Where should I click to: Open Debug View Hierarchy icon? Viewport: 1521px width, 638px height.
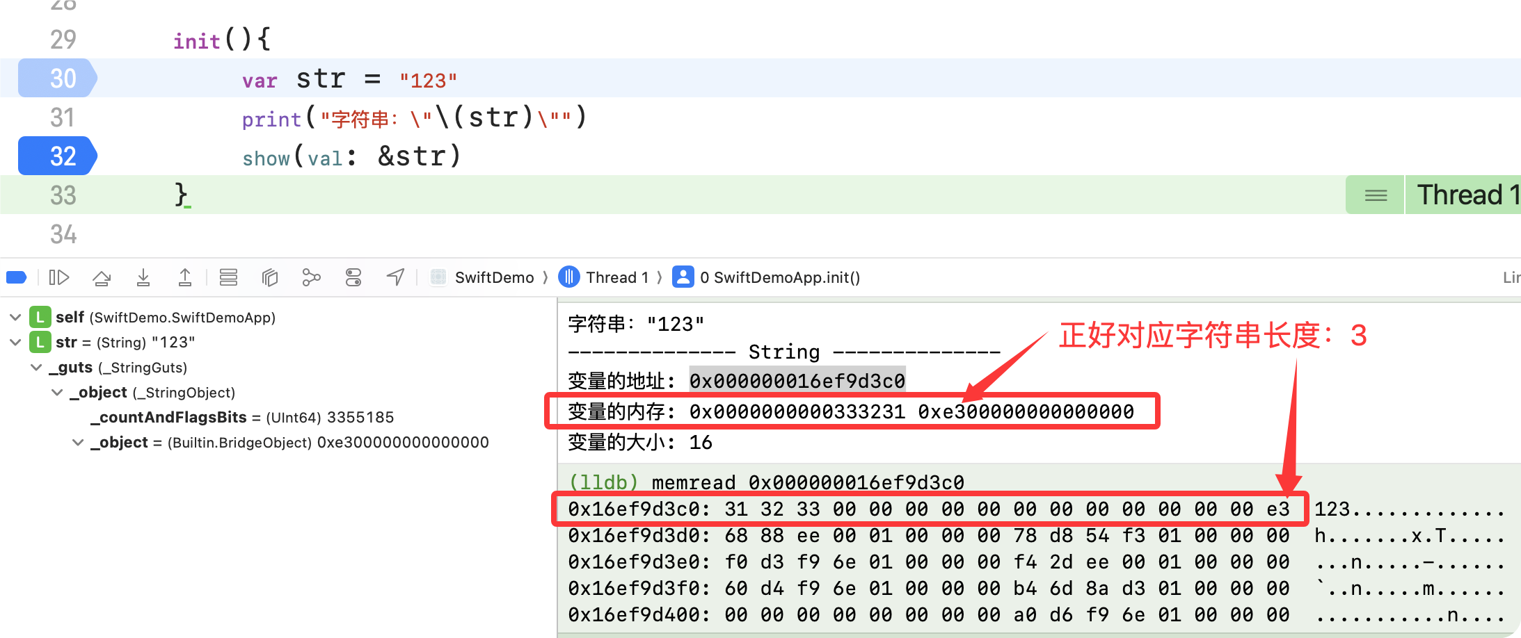(270, 277)
